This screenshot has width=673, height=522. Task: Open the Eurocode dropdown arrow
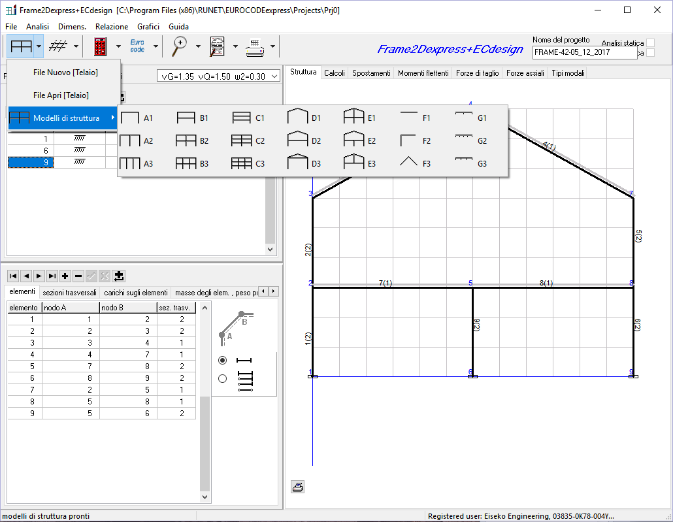[x=156, y=46]
